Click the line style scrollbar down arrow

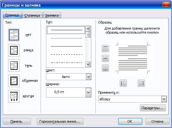[x=88, y=64]
